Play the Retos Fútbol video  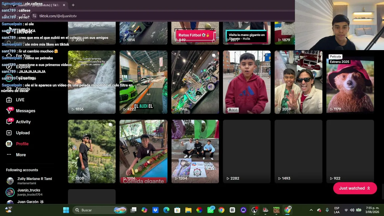pyautogui.click(x=195, y=33)
